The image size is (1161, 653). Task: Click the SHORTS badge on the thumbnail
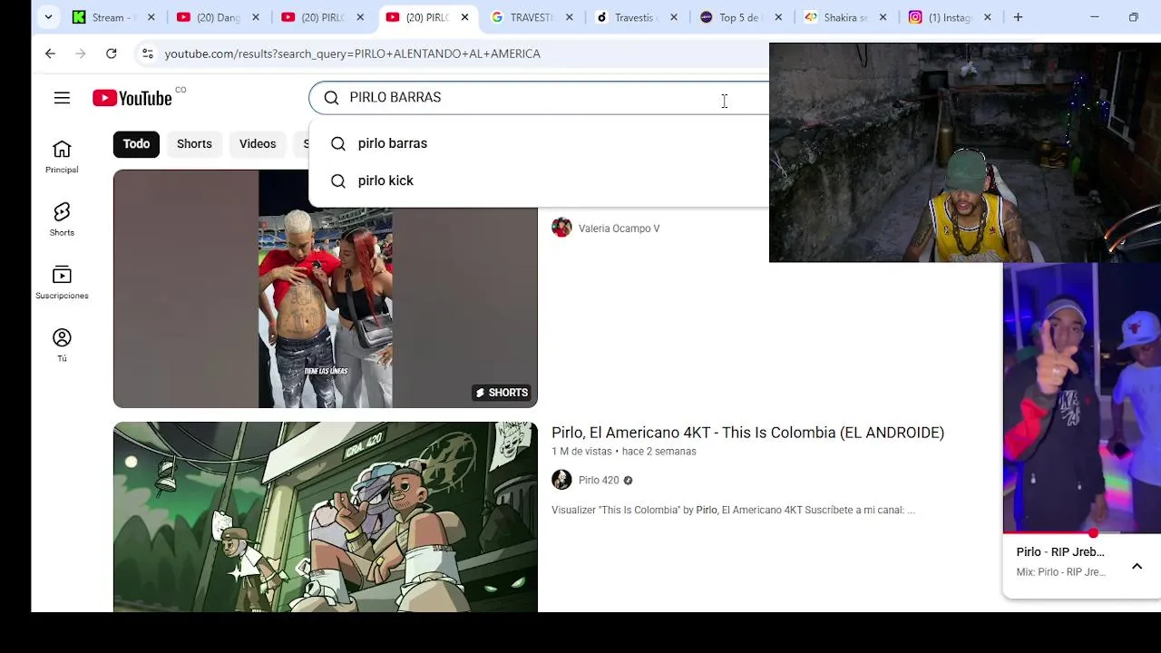click(x=502, y=393)
